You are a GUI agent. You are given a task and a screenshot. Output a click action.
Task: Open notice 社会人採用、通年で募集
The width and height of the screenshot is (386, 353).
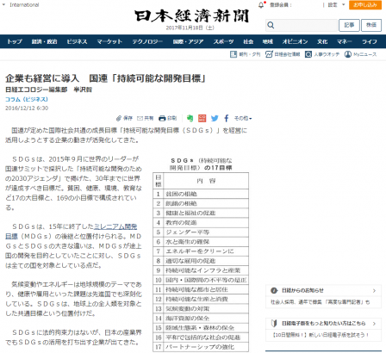[x=321, y=302]
